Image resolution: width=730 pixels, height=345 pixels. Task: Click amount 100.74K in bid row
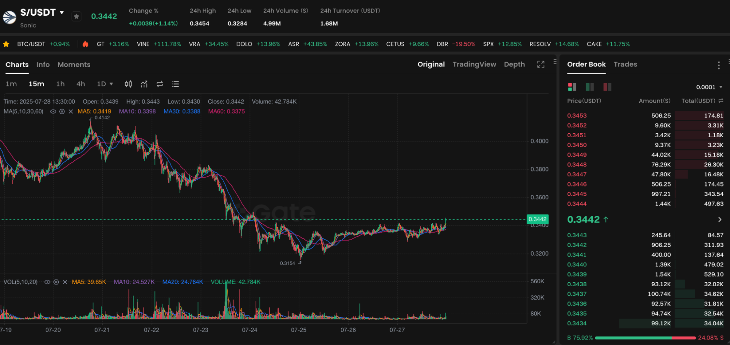(659, 294)
